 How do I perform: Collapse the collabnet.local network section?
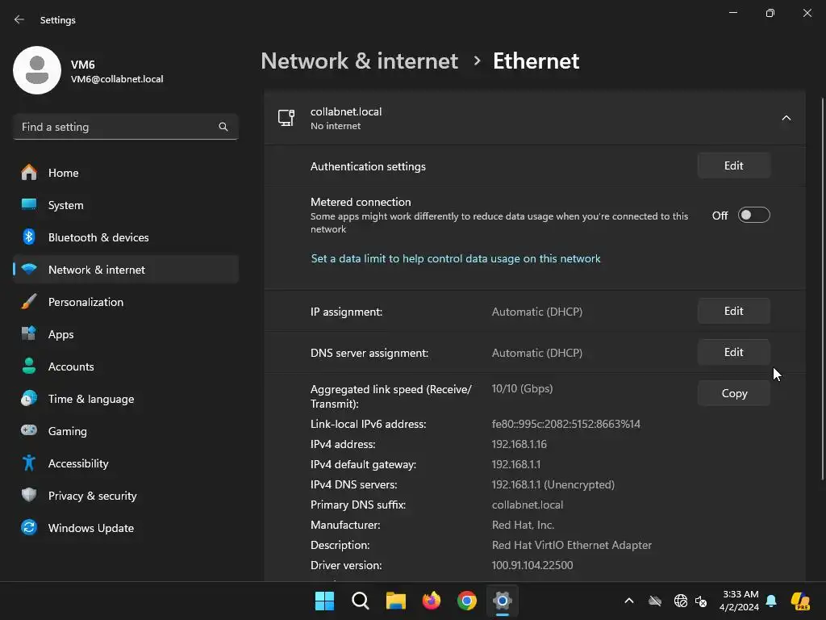click(786, 118)
